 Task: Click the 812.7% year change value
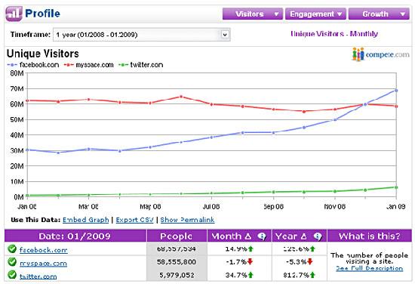pyautogui.click(x=296, y=275)
